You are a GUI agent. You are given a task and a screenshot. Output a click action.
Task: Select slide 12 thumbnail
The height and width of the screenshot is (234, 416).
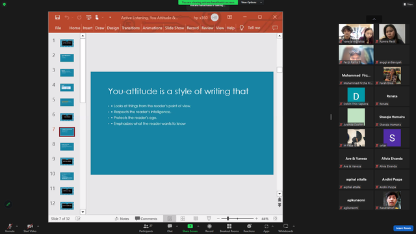[x=67, y=205]
